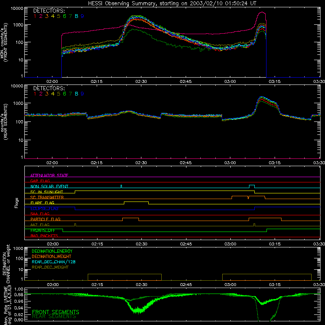325x325 pixels.
Task: Select cyan detector number 8 in the front segments legend
Action: point(76,16)
